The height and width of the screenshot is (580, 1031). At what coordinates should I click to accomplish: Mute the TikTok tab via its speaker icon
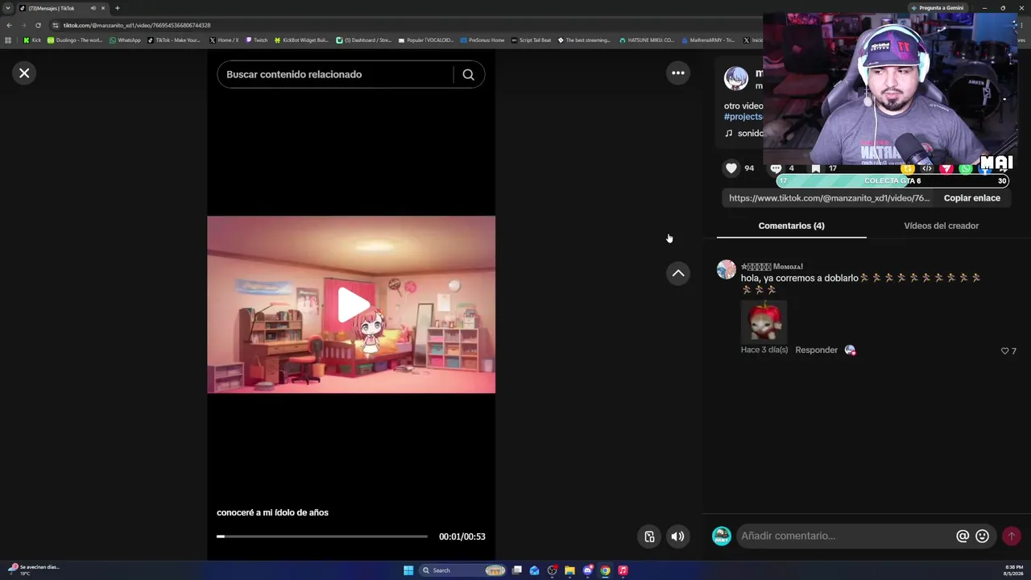click(93, 8)
